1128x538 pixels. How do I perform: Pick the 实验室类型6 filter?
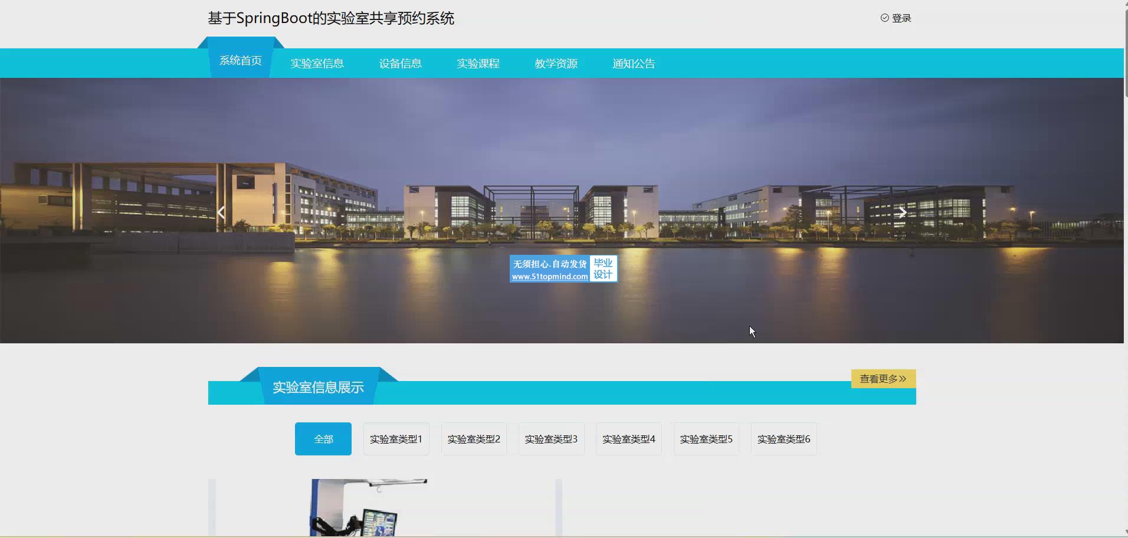point(783,439)
